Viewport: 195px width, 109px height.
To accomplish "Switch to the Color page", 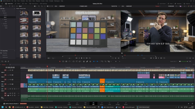I will (x=109, y=104).
